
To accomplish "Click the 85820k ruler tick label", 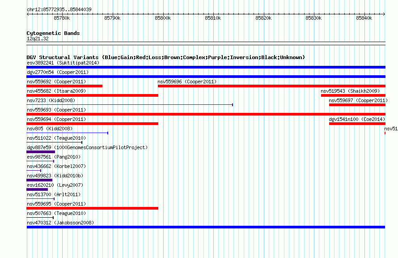I will (x=263, y=18).
